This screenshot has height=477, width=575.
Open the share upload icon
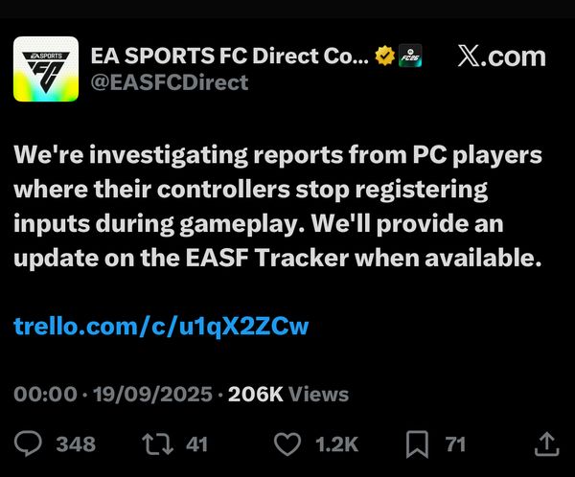coord(547,444)
